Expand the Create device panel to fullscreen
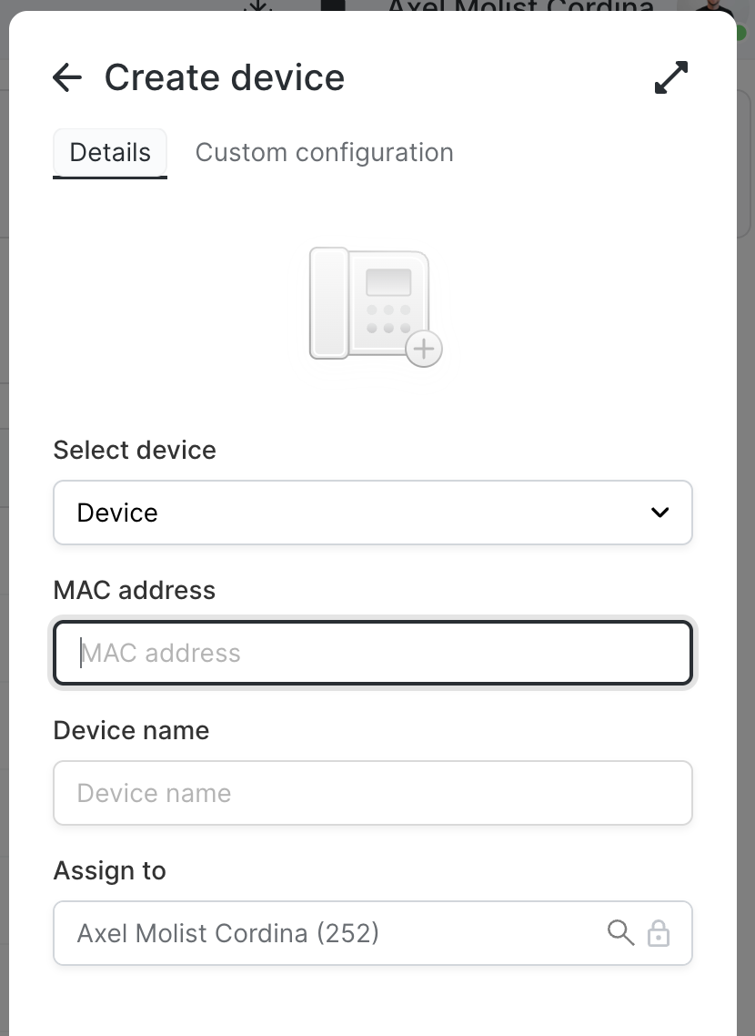 click(x=671, y=77)
